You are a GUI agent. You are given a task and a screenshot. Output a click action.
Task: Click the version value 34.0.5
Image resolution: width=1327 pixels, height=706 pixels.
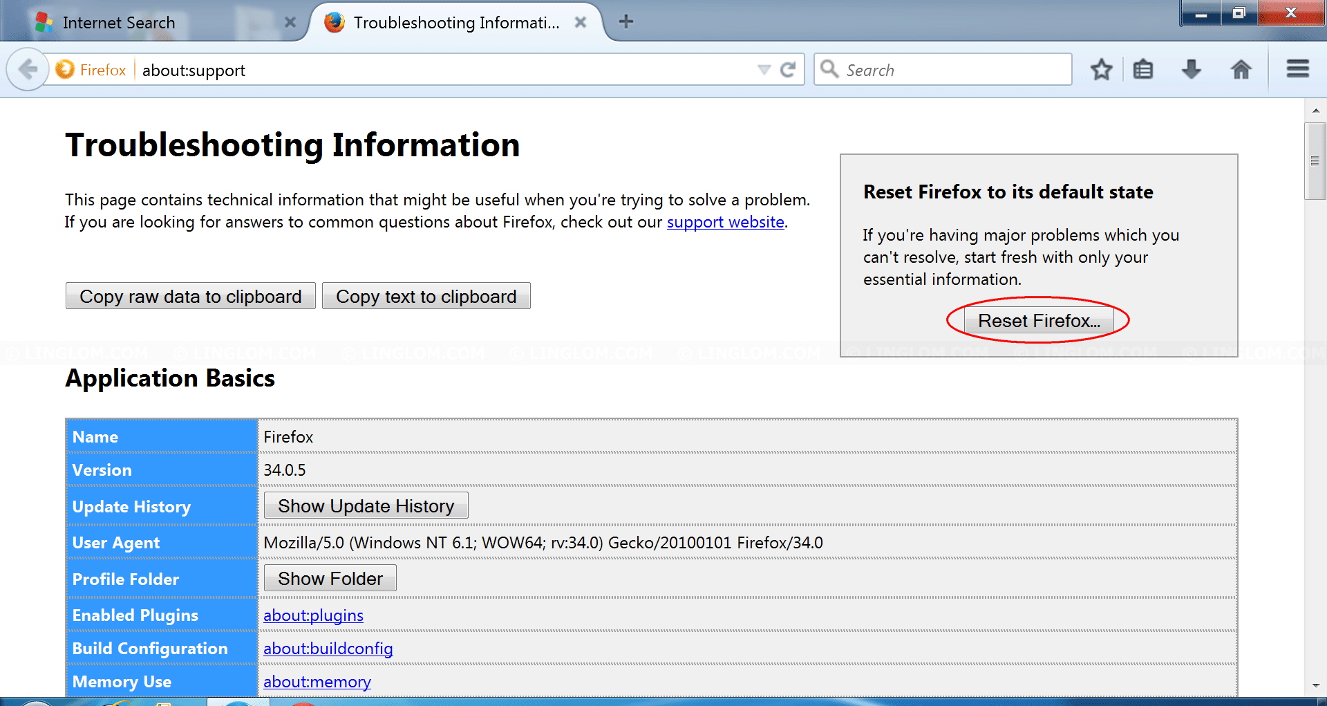[285, 470]
